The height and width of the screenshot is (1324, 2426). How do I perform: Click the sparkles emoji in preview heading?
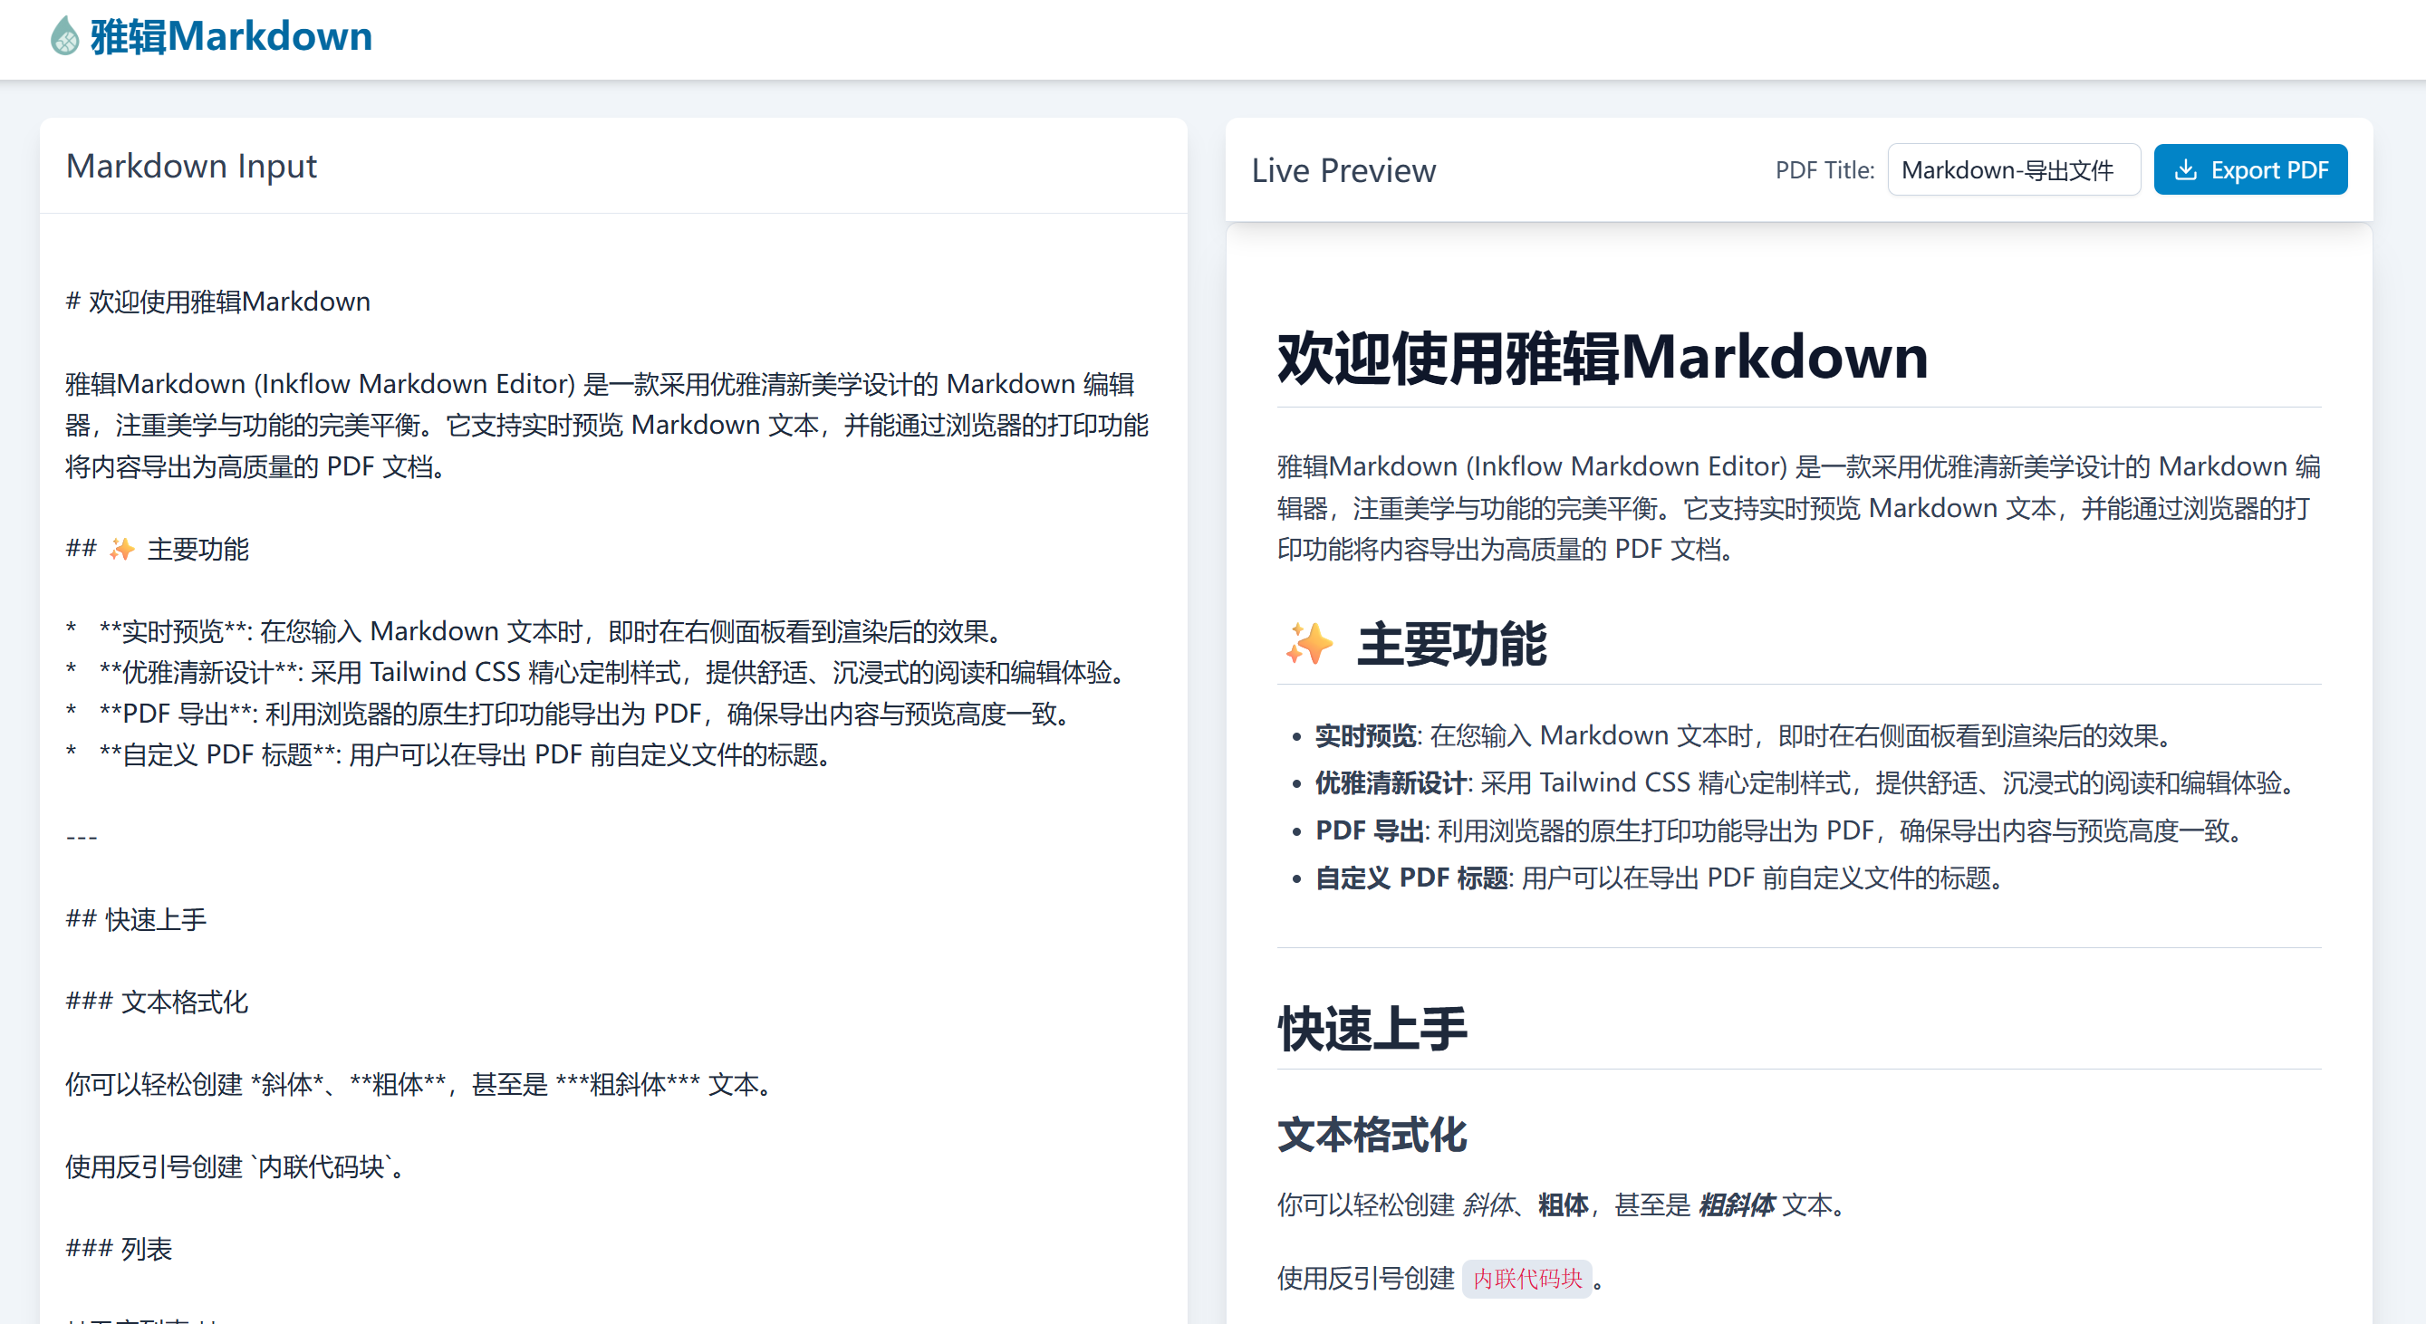click(x=1309, y=644)
